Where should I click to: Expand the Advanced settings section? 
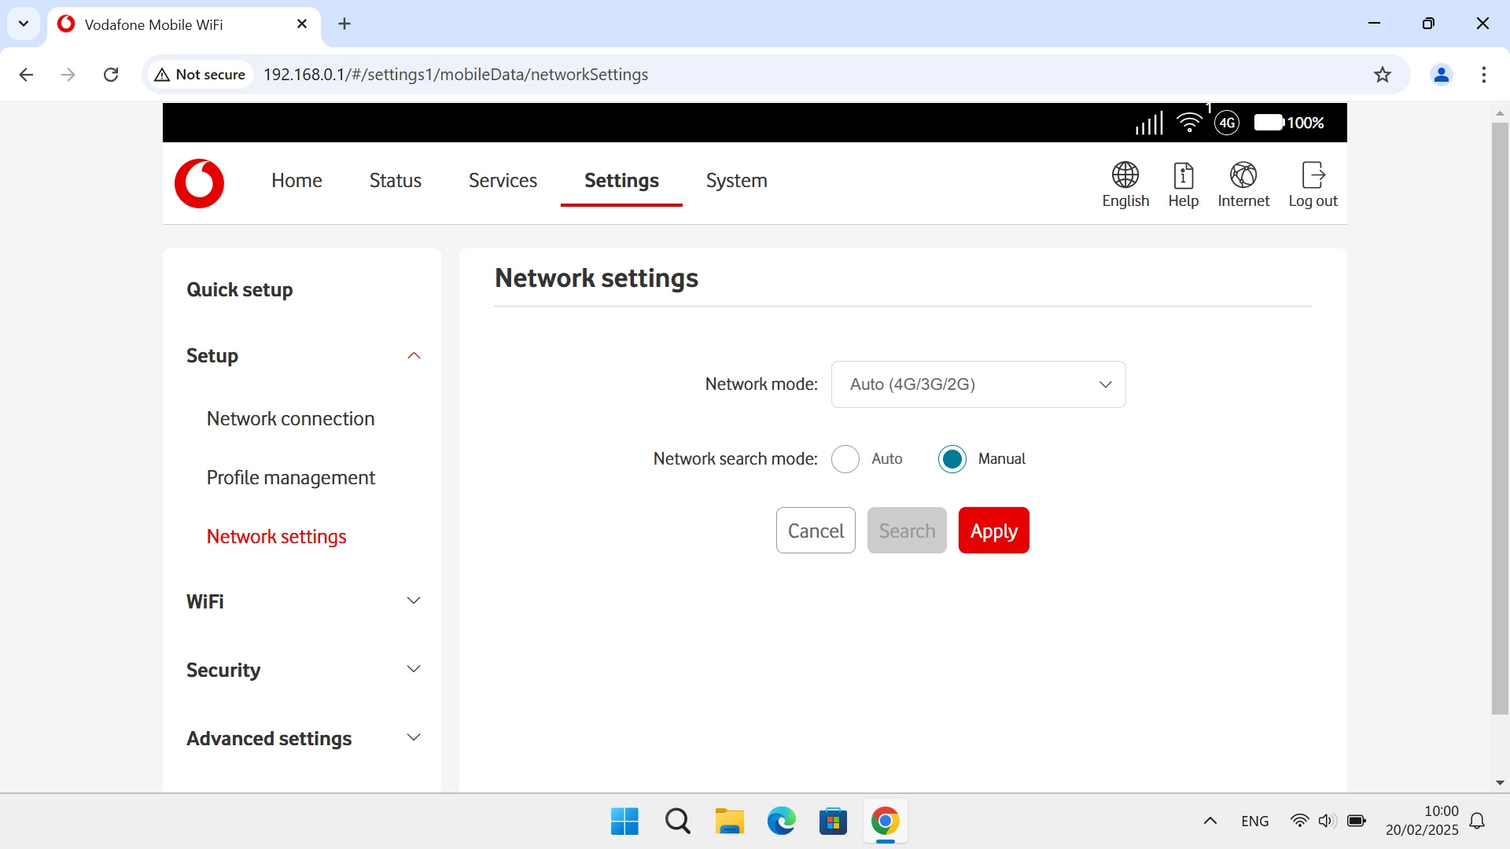tap(413, 738)
